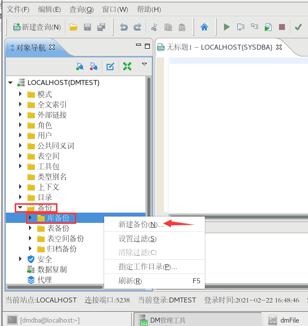Click the execution plan toolbar icon

pos(254,27)
